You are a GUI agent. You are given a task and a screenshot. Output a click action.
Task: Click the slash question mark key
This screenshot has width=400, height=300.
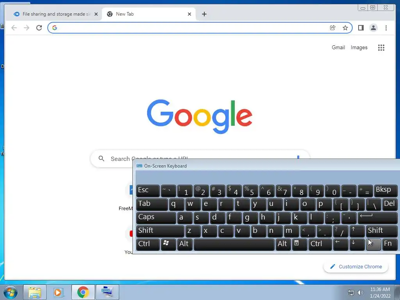pyautogui.click(x=341, y=231)
